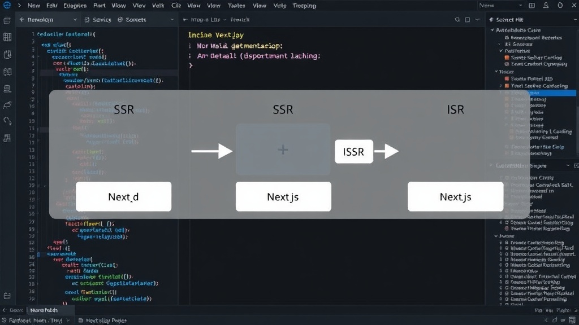Screen dimensions: 579x325
Task: Open the user account icon at top right
Action: pos(546,6)
